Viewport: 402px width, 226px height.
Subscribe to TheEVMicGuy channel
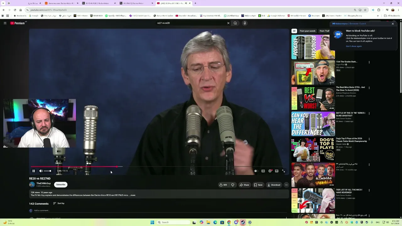(x=61, y=185)
